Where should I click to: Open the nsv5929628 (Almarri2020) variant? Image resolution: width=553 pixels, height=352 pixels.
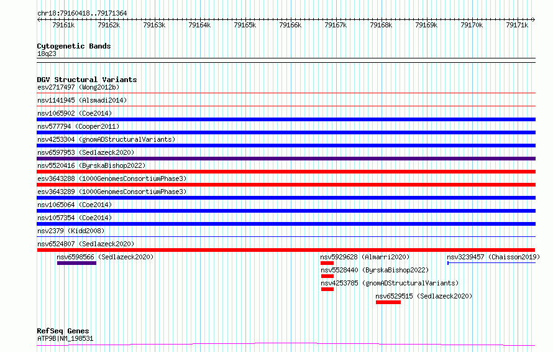pos(365,257)
